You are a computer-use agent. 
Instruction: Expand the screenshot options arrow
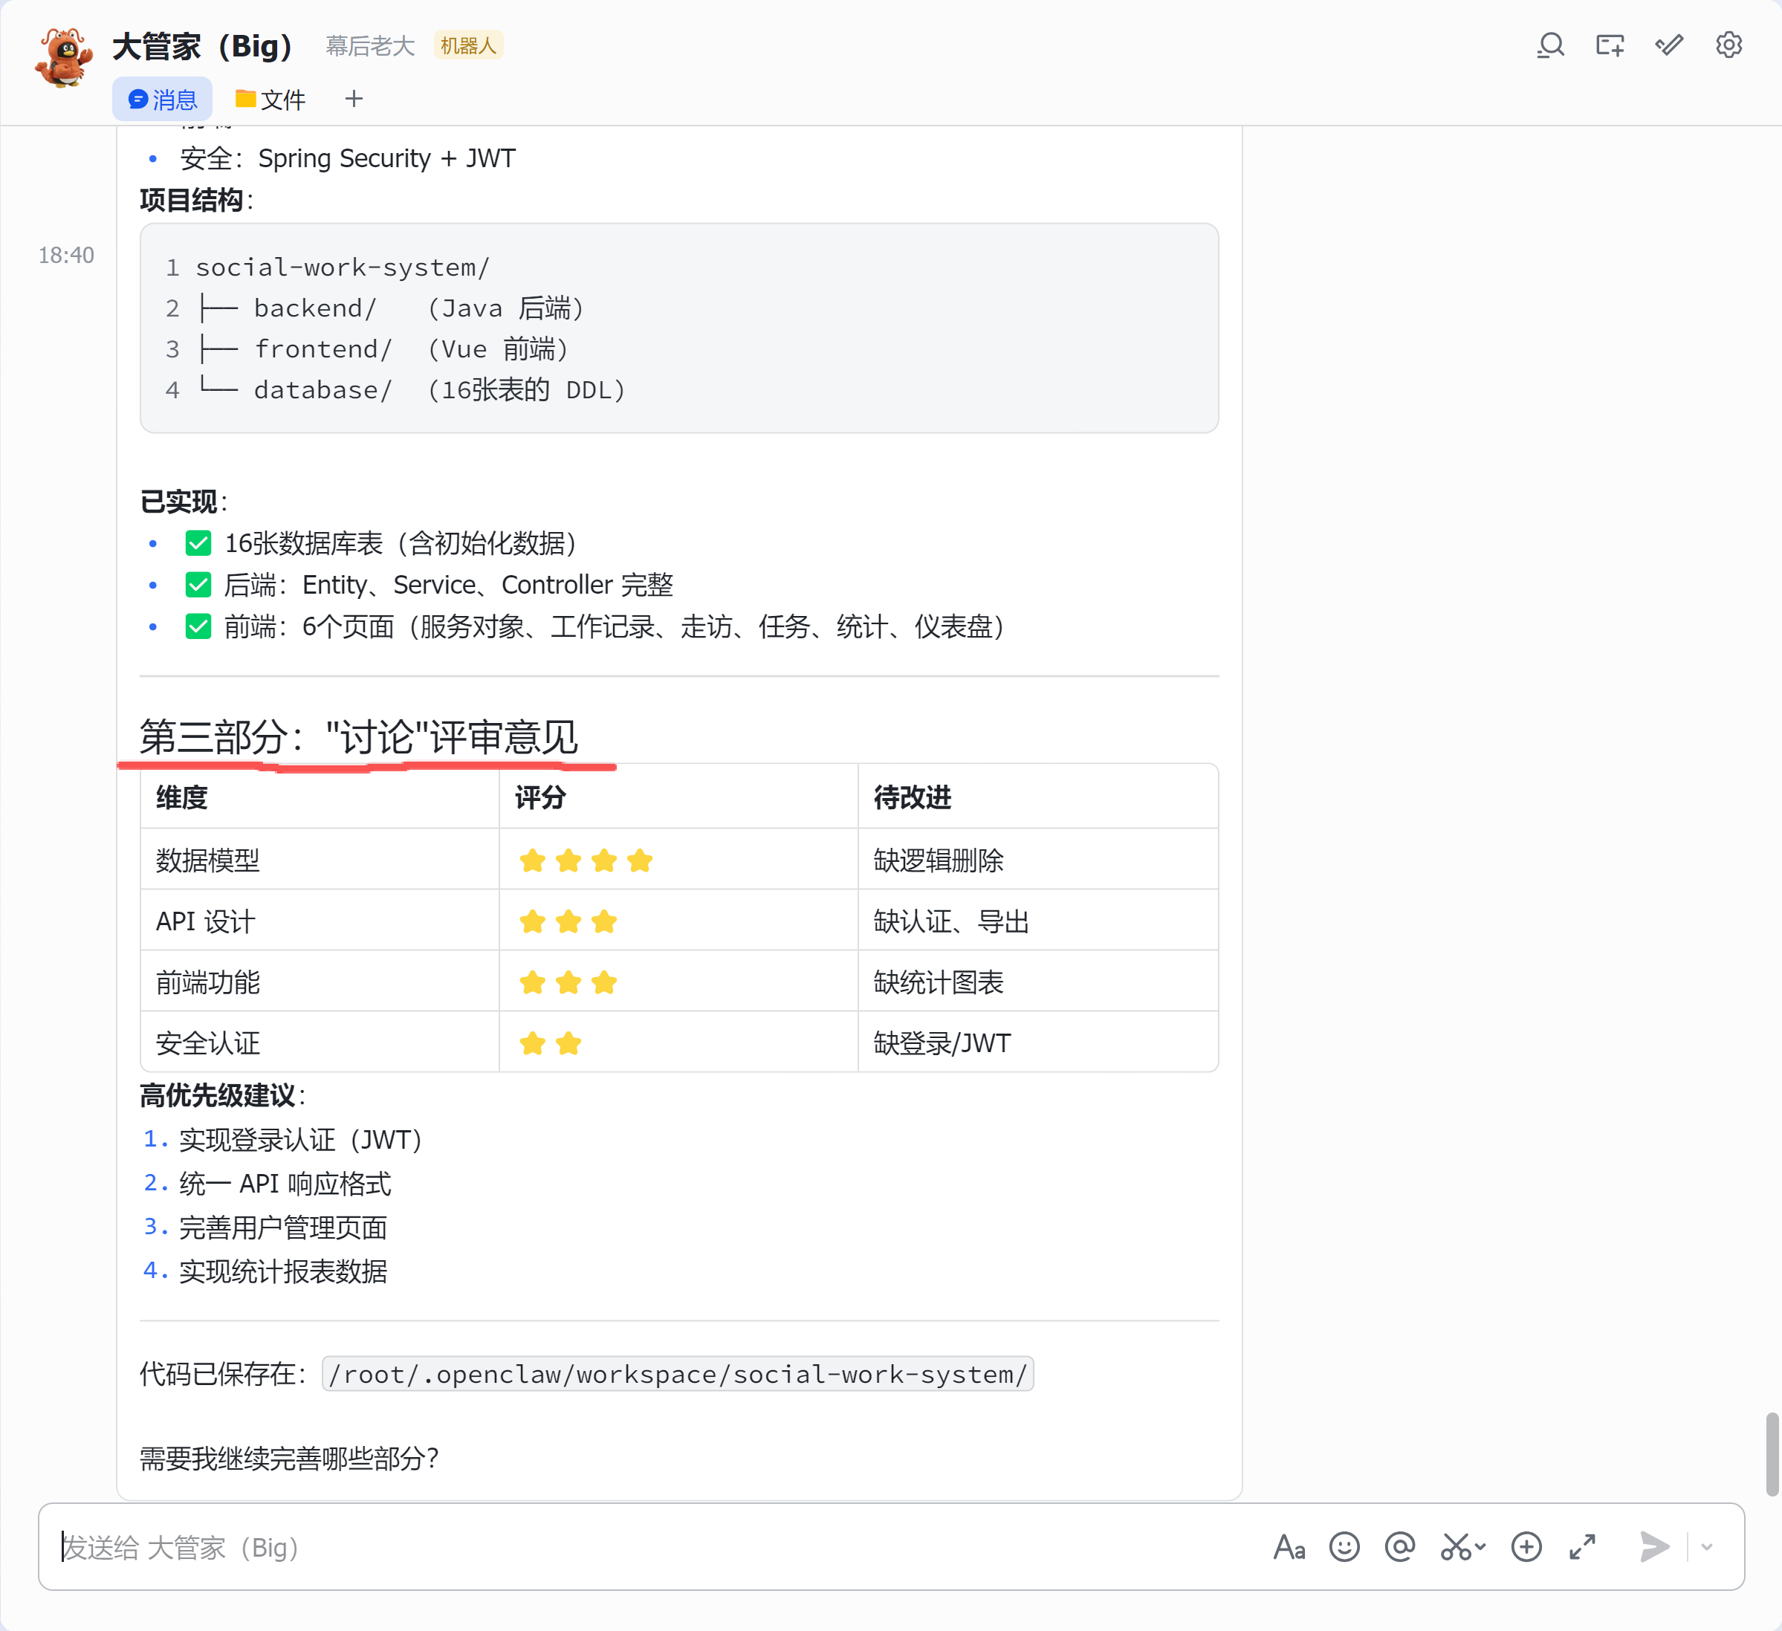[1480, 1547]
